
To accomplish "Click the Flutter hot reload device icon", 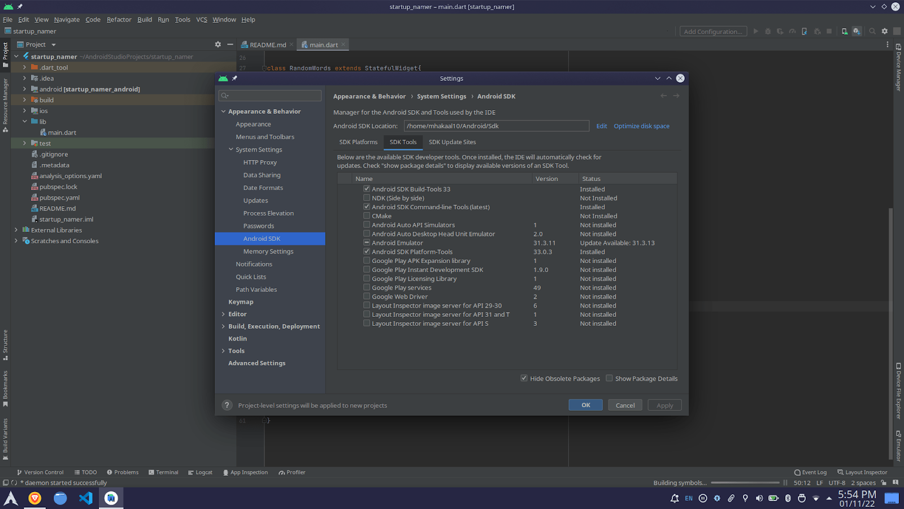I will pos(805,32).
